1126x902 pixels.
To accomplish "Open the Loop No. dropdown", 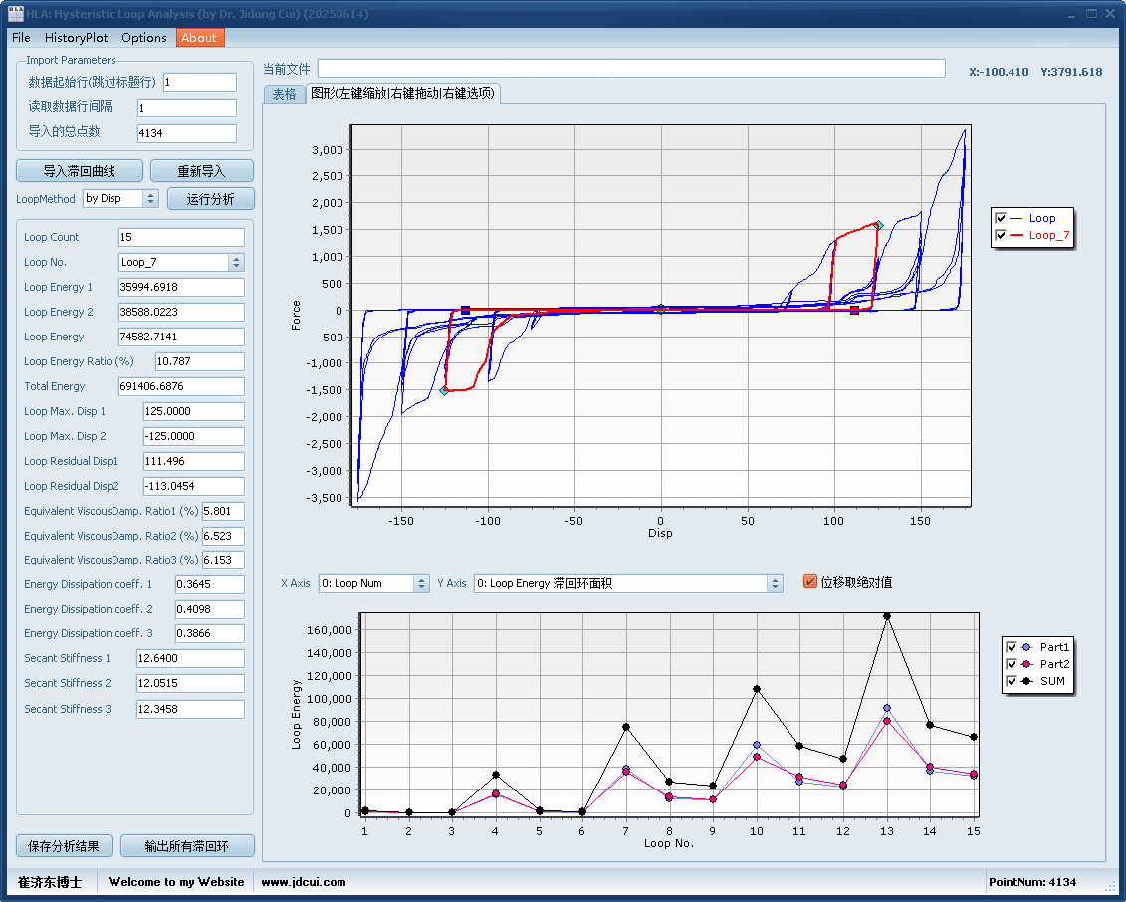I will (236, 263).
